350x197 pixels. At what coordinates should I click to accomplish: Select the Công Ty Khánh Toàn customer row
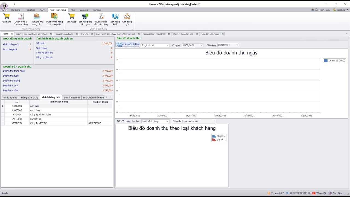(57, 115)
